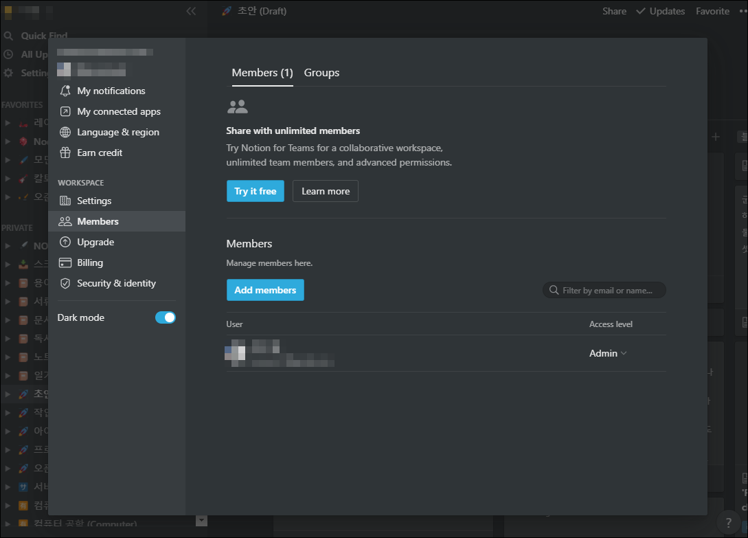Viewport: 748px width, 538px height.
Task: Click the Quick Find search icon
Action: coord(8,36)
